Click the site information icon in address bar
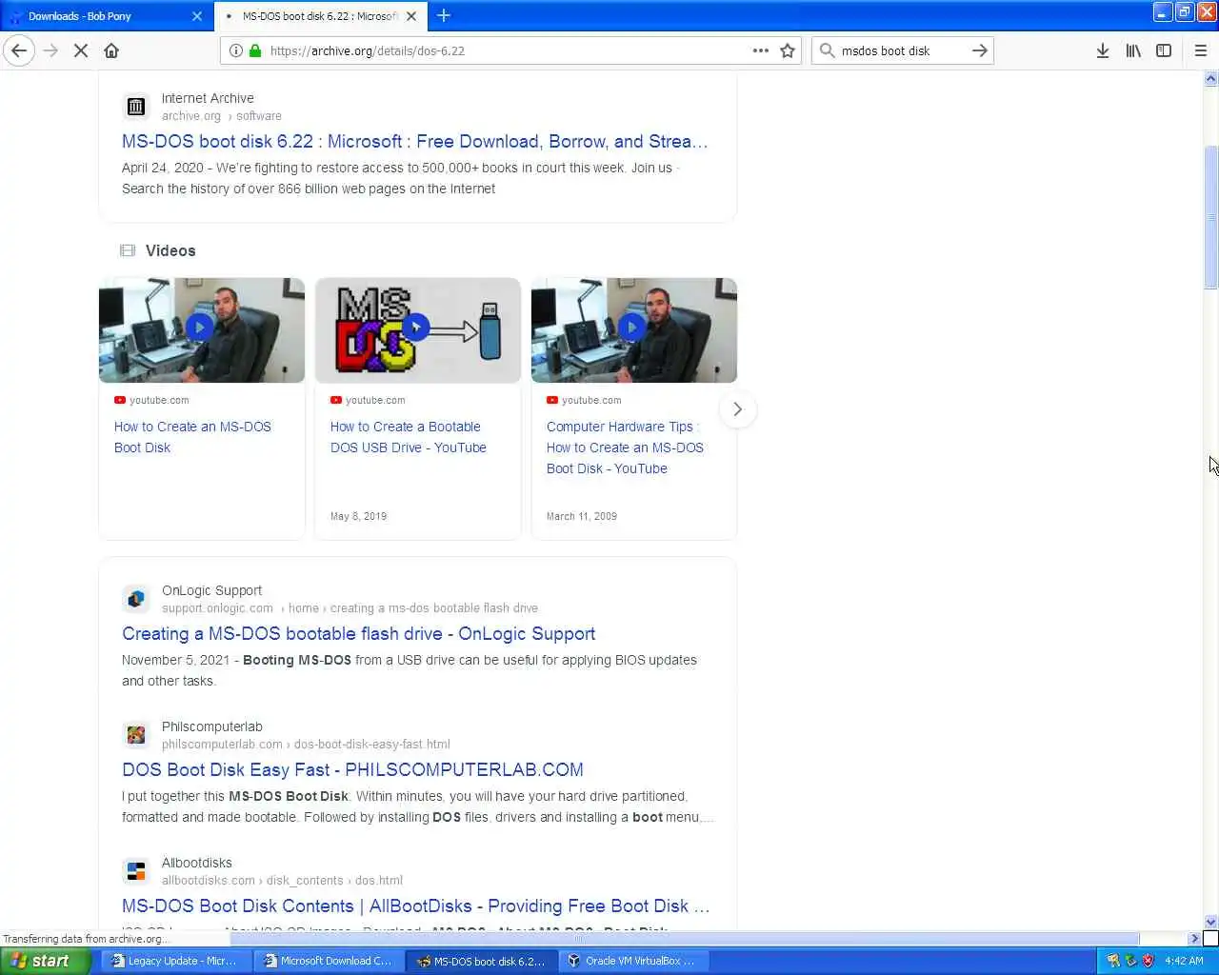This screenshot has height=975, width=1219. (235, 50)
